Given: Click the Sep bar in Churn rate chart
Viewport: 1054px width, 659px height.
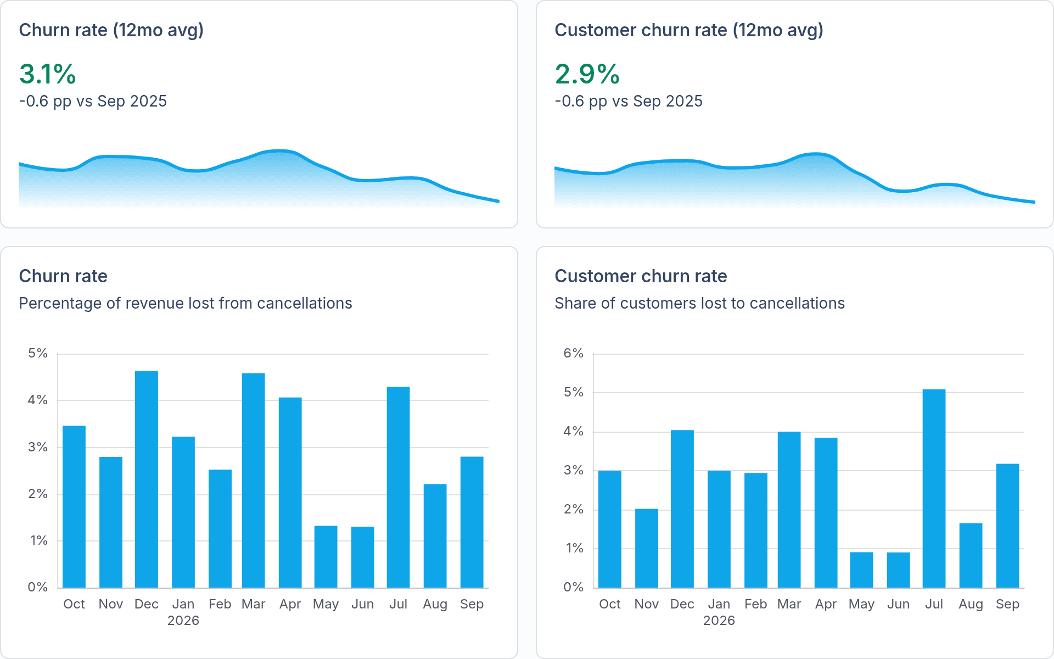Looking at the screenshot, I should (472, 522).
